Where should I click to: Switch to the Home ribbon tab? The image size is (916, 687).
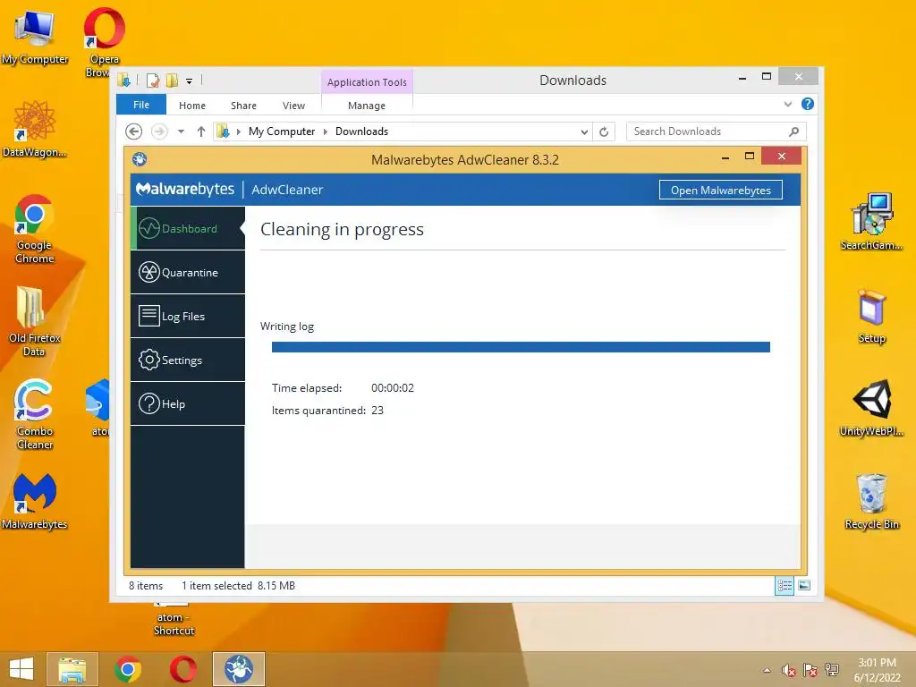click(192, 106)
